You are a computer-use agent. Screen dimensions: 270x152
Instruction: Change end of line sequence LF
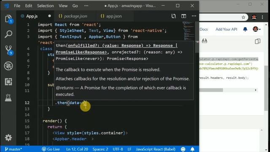click(x=130, y=149)
